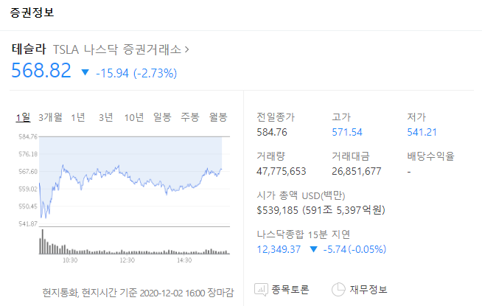The width and height of the screenshot is (482, 306).
Task: Click the 12,349.37 Nasdaq composite value
Action: coord(279,249)
